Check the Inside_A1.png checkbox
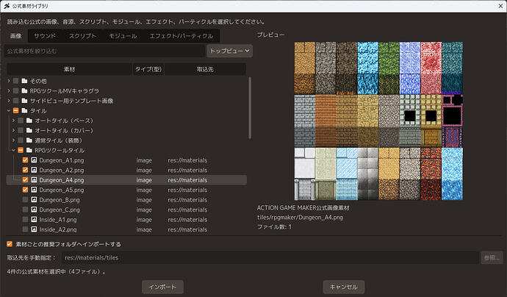Screen dimensions: 507x297 click(x=25, y=220)
